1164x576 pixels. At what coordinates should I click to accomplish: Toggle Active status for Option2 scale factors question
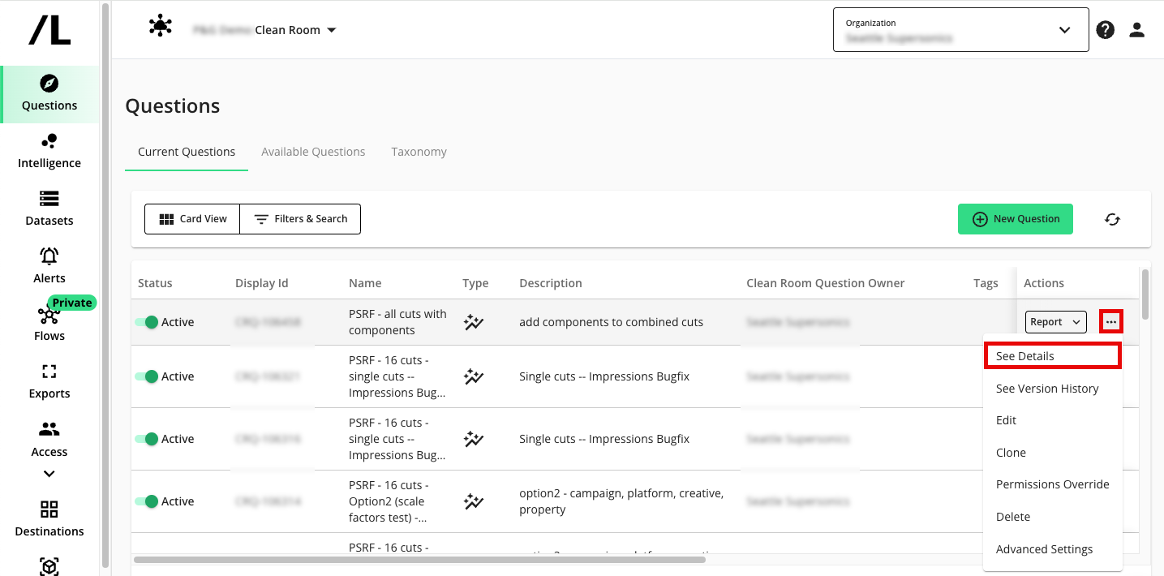[x=147, y=501]
